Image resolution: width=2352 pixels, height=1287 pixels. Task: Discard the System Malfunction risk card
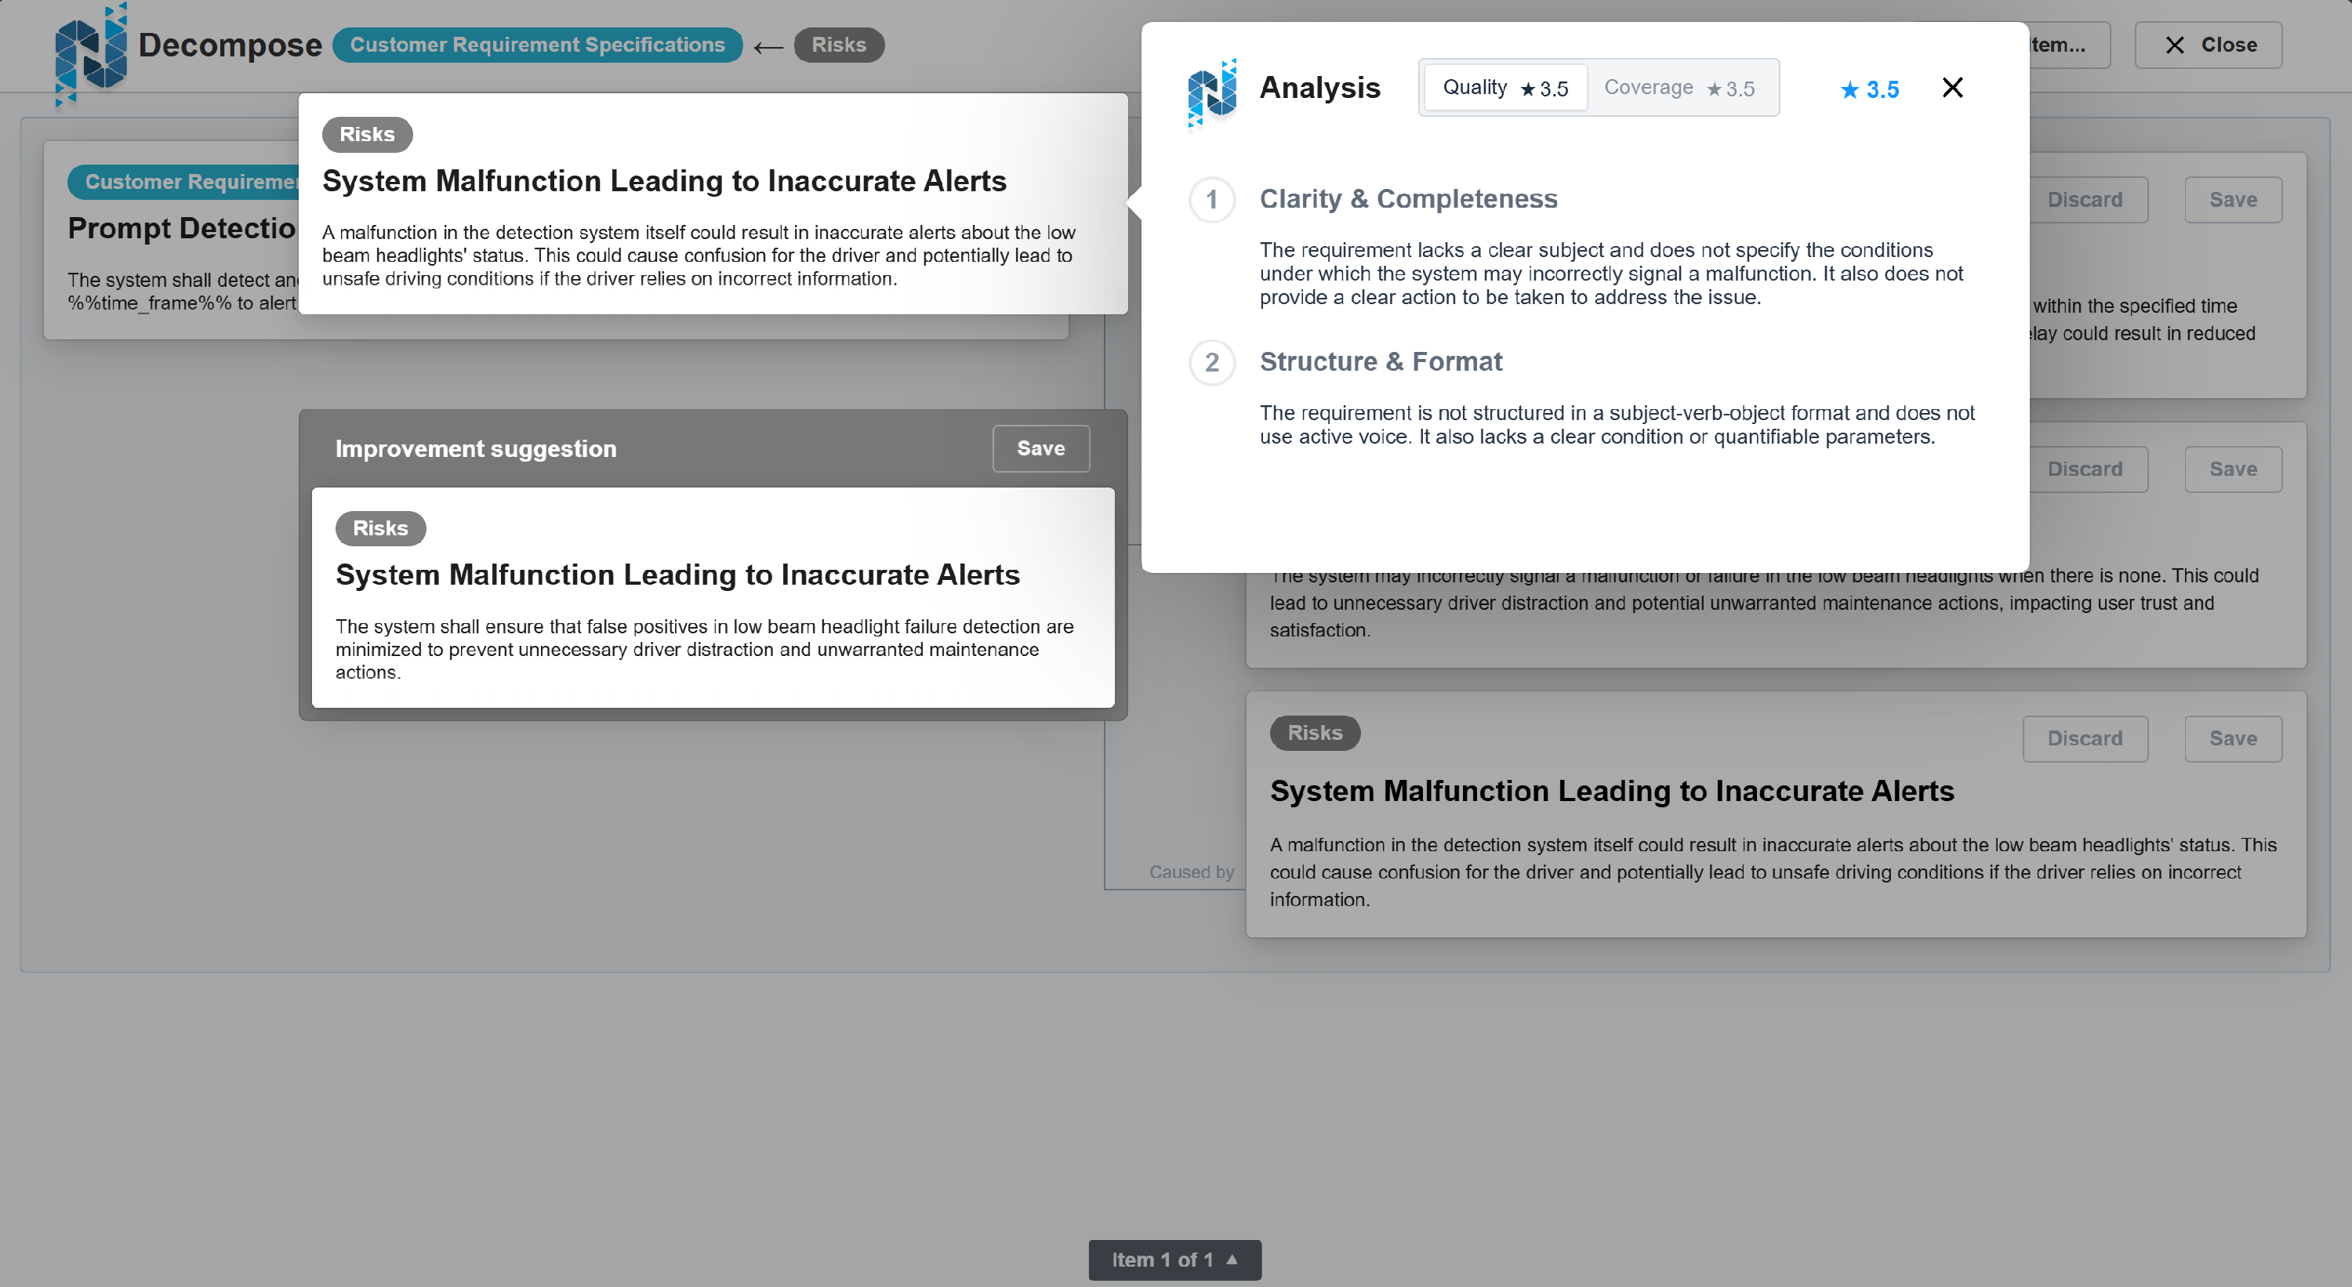tap(2085, 738)
